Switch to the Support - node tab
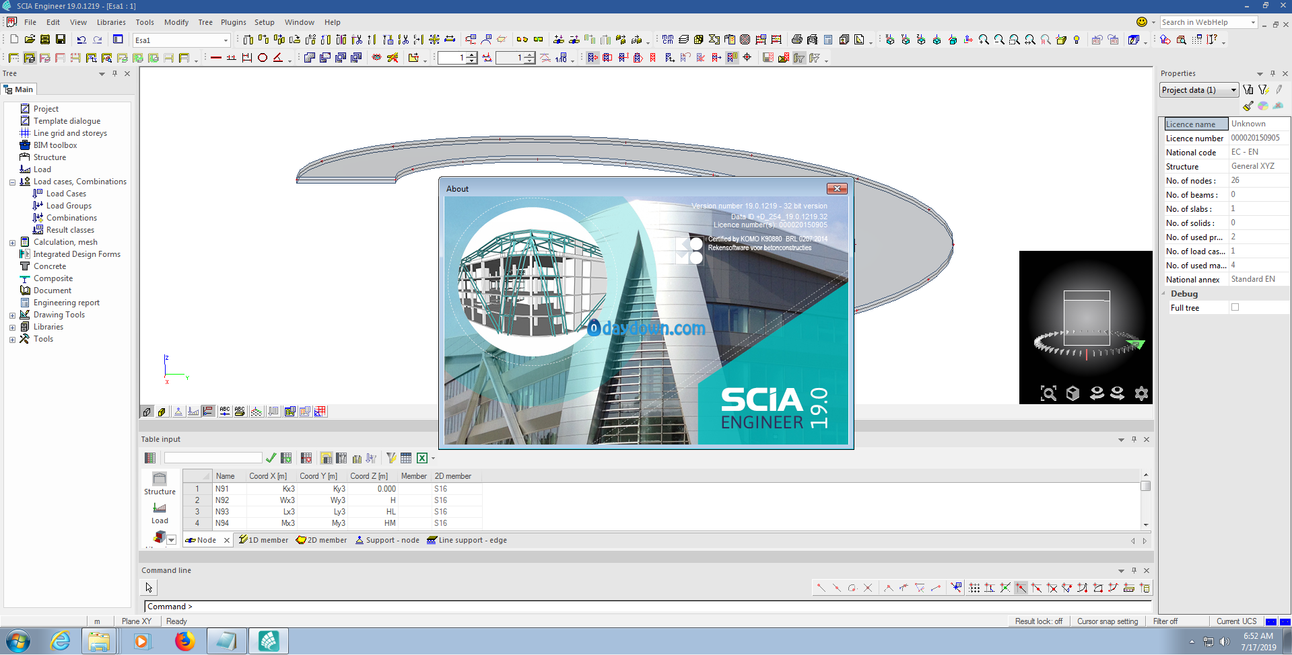This screenshot has height=655, width=1292. point(387,540)
